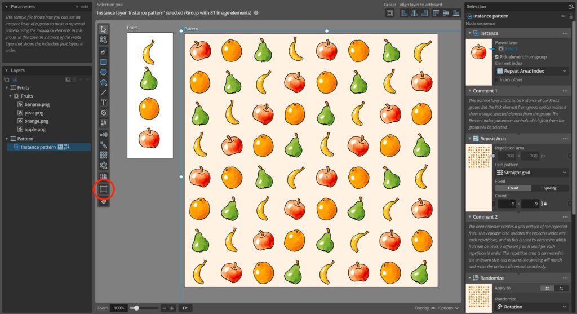Viewport: 577px width, 314px height.
Task: Choose the Polygon shape tool
Action: pyautogui.click(x=104, y=82)
